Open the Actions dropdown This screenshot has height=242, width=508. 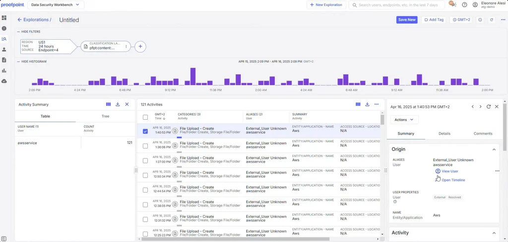point(404,120)
